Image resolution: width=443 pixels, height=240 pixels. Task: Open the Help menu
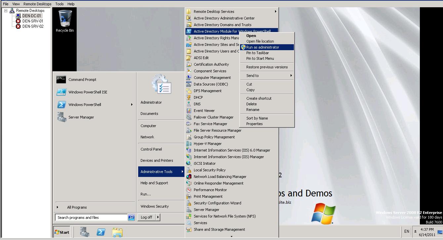[x=71, y=4]
